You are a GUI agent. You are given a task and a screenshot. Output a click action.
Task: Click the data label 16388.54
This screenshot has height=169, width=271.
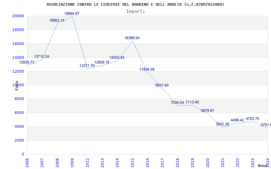point(132,38)
